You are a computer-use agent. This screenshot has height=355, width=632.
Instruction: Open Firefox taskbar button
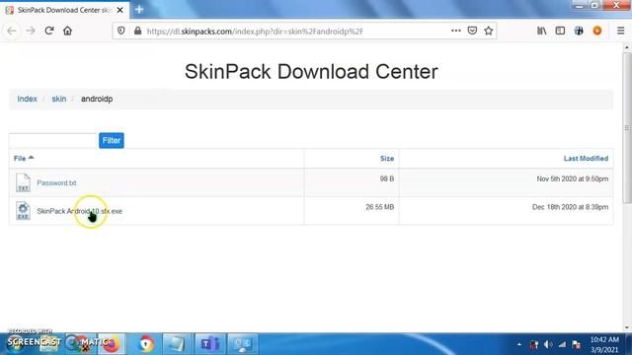coord(112,344)
